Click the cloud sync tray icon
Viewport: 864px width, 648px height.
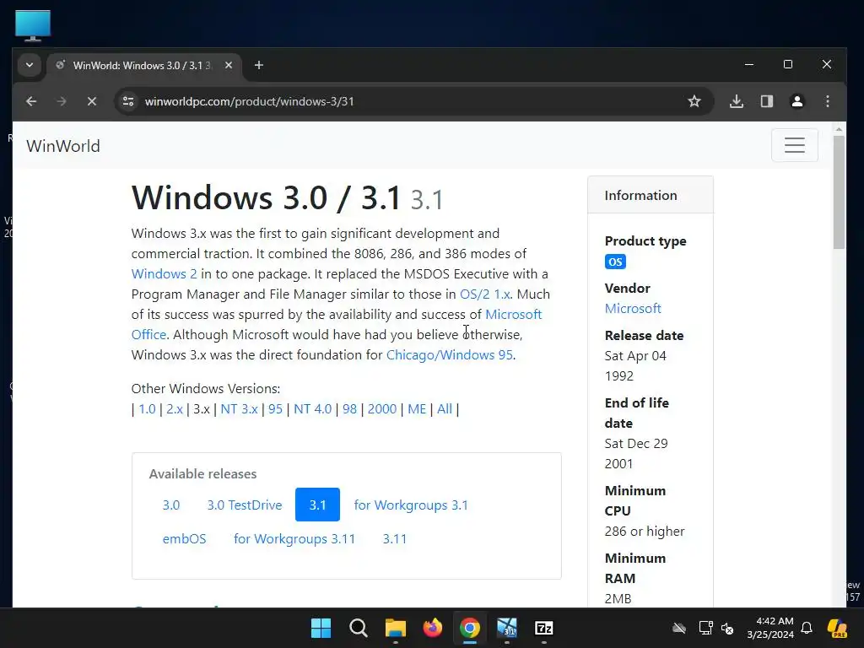point(679,628)
